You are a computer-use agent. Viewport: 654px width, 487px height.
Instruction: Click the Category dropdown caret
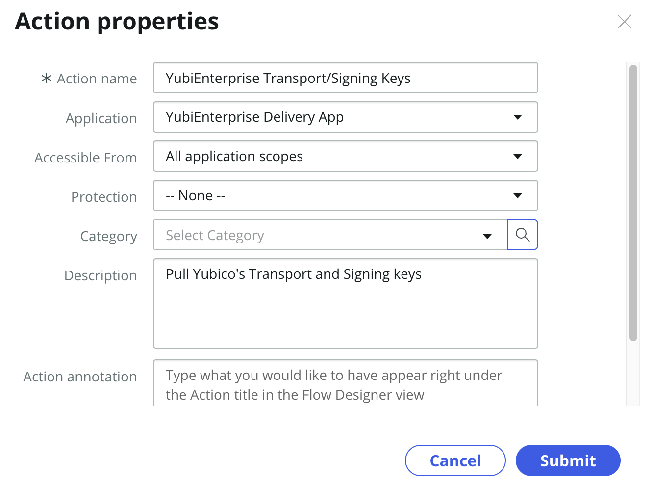(x=487, y=236)
